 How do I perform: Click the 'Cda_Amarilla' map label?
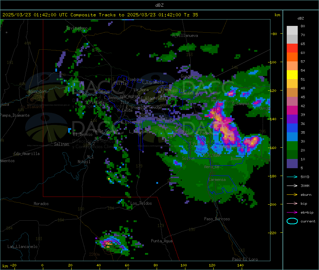[27, 154]
